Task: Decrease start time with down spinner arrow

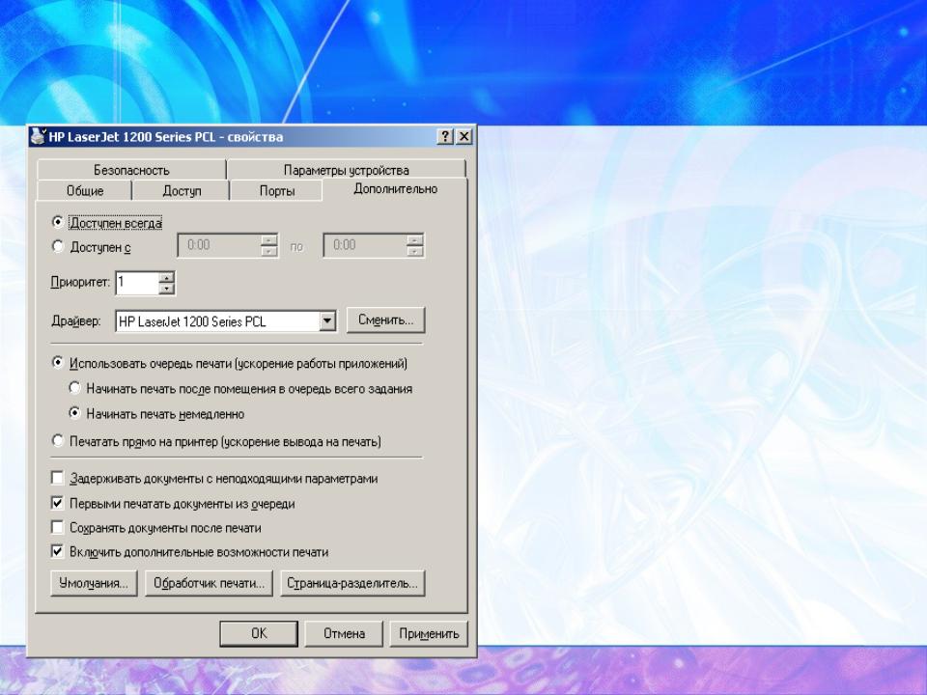Action: 269,251
